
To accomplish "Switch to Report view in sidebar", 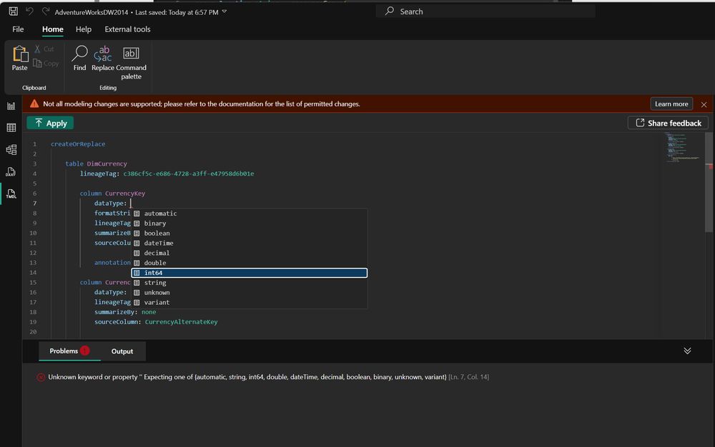I will click(x=11, y=106).
